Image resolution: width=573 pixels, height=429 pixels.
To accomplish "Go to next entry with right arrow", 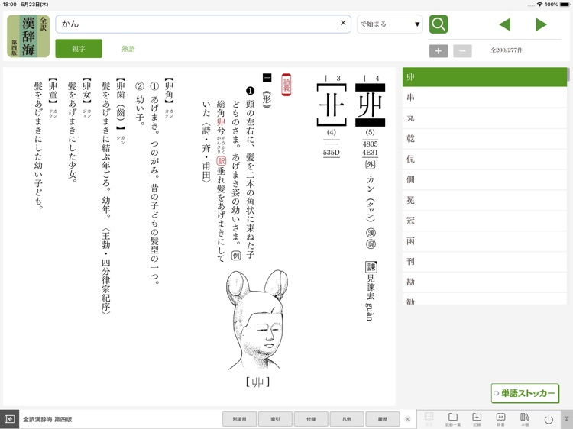I will 541,24.
